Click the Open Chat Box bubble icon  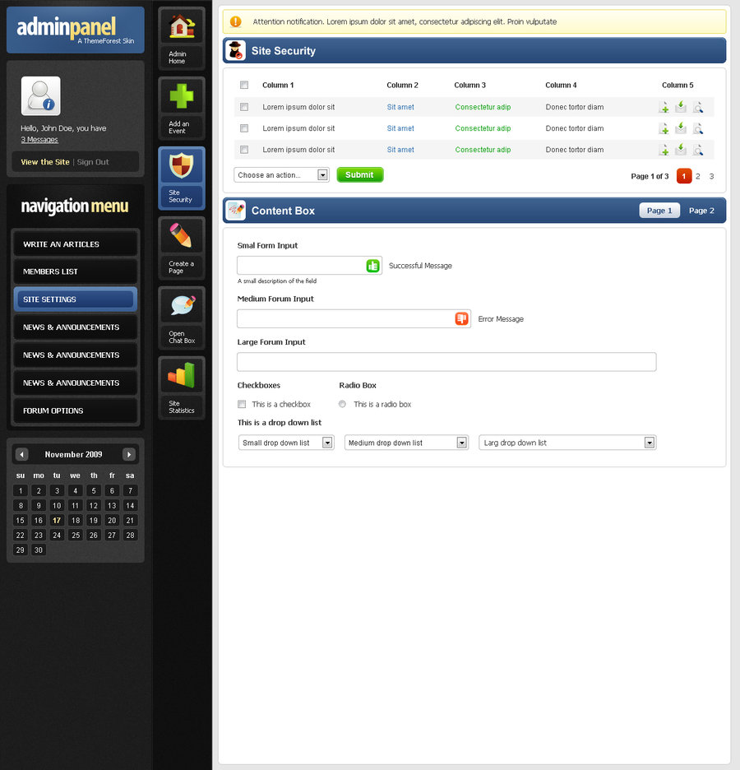pos(183,305)
